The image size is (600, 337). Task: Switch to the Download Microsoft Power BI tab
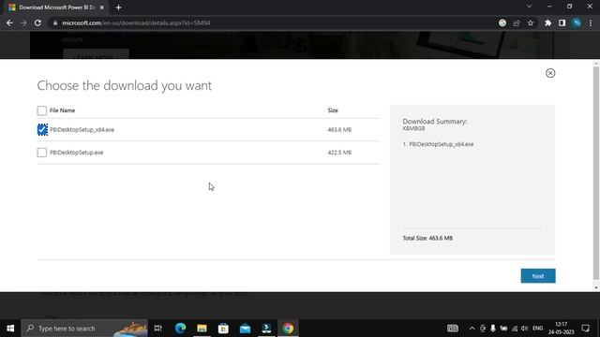click(x=56, y=7)
